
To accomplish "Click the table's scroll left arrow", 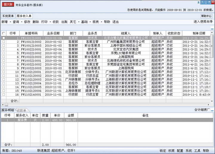I will [x=3, y=105].
